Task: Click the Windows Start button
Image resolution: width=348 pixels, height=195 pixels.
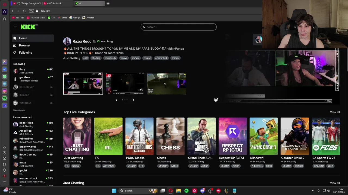Action: (x=114, y=191)
